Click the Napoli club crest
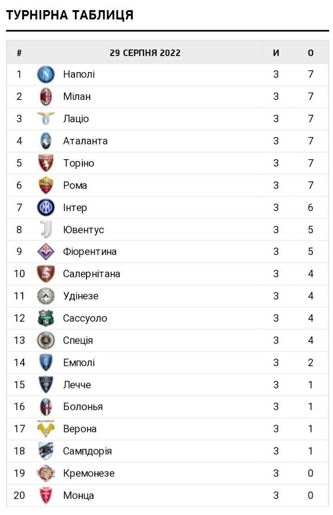This screenshot has height=515, width=333. point(46,74)
